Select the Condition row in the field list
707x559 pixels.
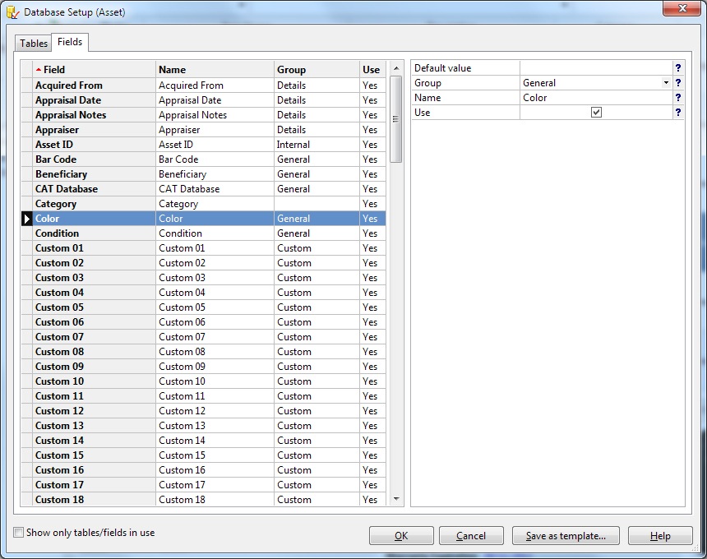point(90,233)
